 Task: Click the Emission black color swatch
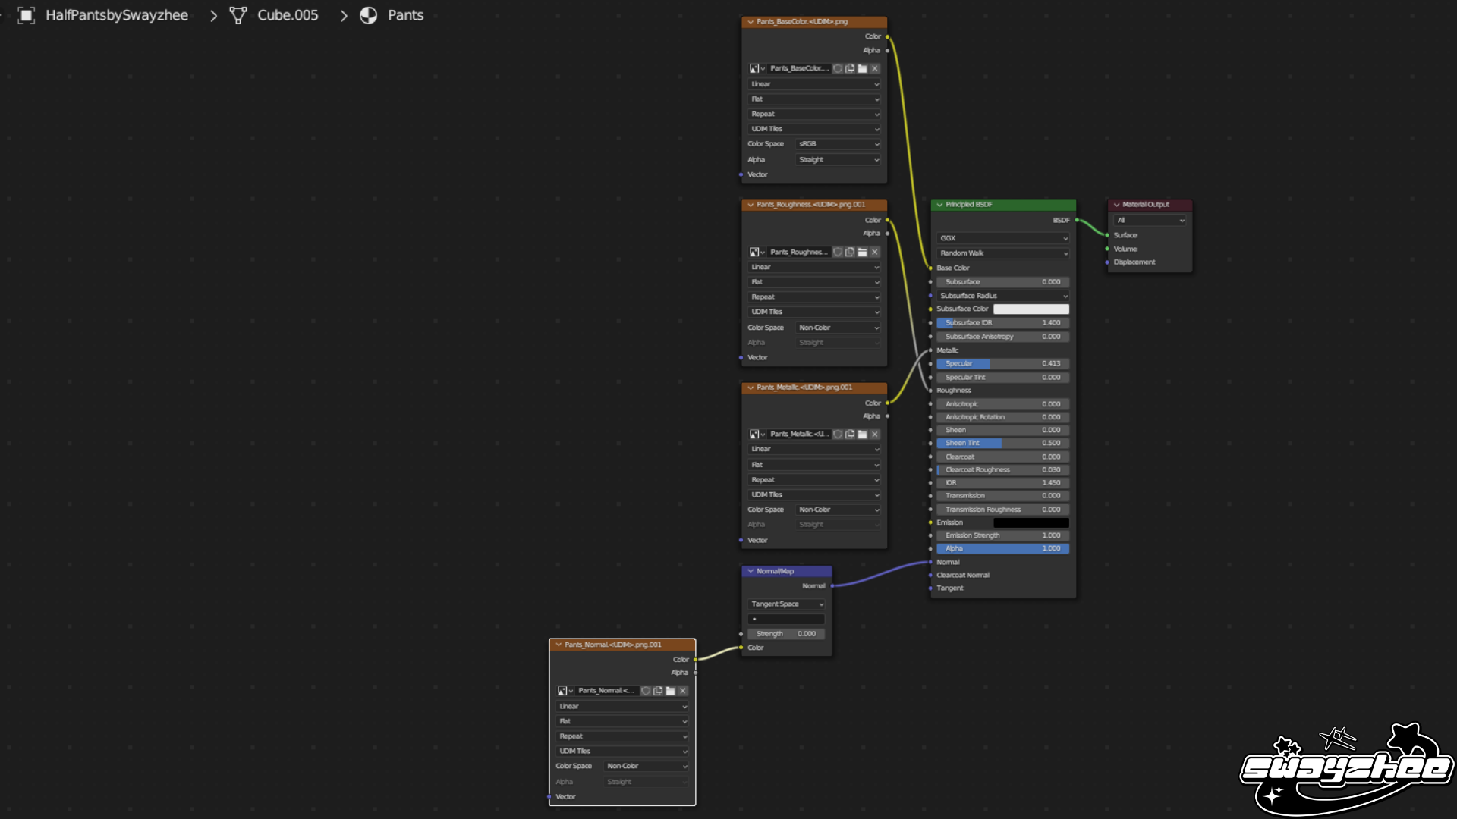pos(1031,523)
